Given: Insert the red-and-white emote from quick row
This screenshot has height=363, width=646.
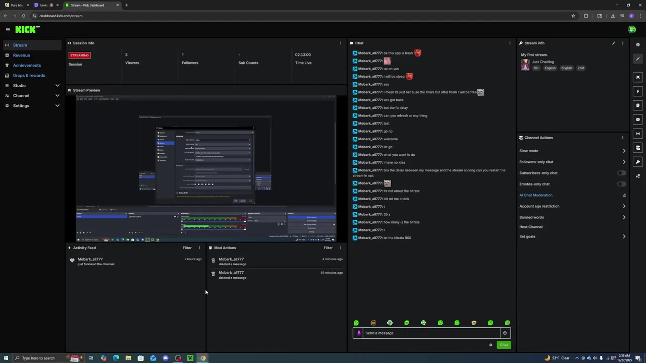Looking at the screenshot, I should click(474, 323).
